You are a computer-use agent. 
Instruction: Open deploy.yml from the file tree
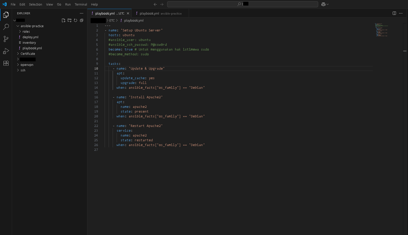tap(30, 37)
